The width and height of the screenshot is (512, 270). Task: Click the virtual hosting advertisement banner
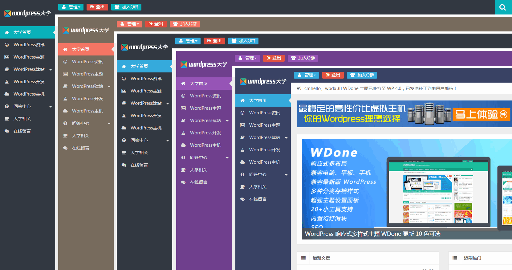click(404, 114)
